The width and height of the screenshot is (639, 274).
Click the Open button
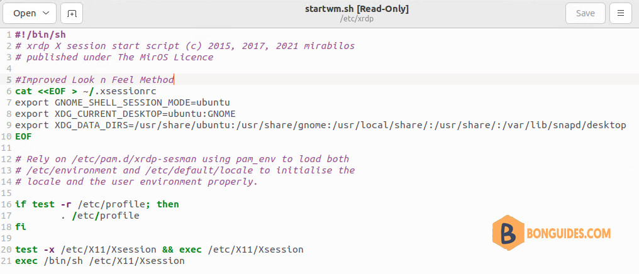pos(30,13)
